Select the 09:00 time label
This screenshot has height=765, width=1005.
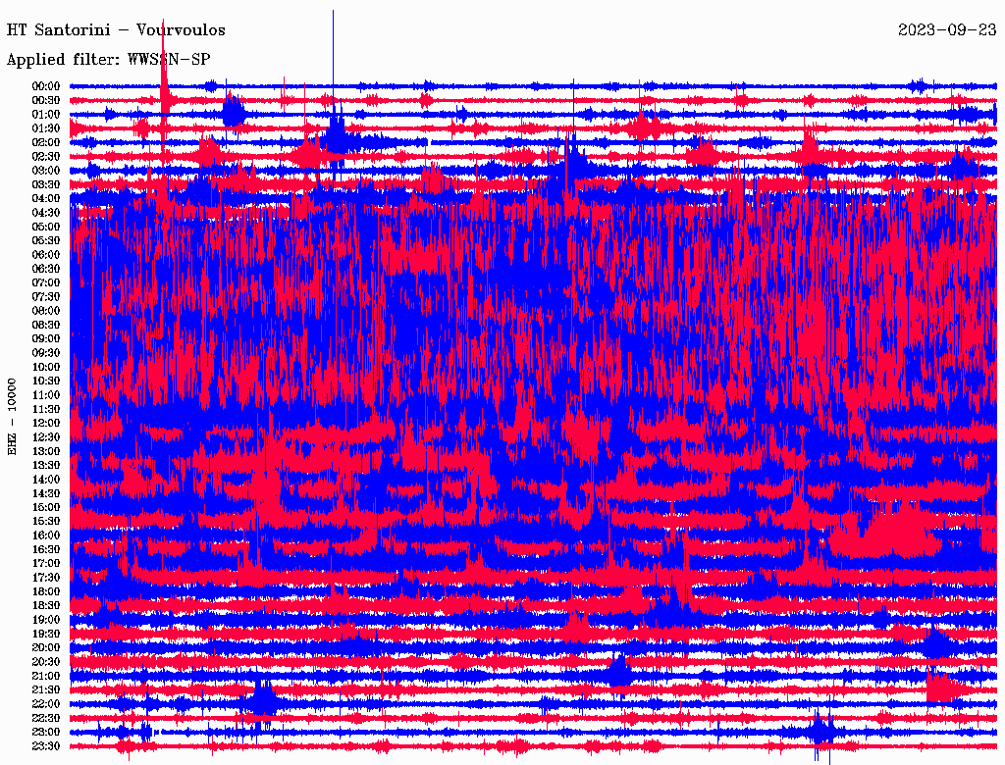(45, 339)
